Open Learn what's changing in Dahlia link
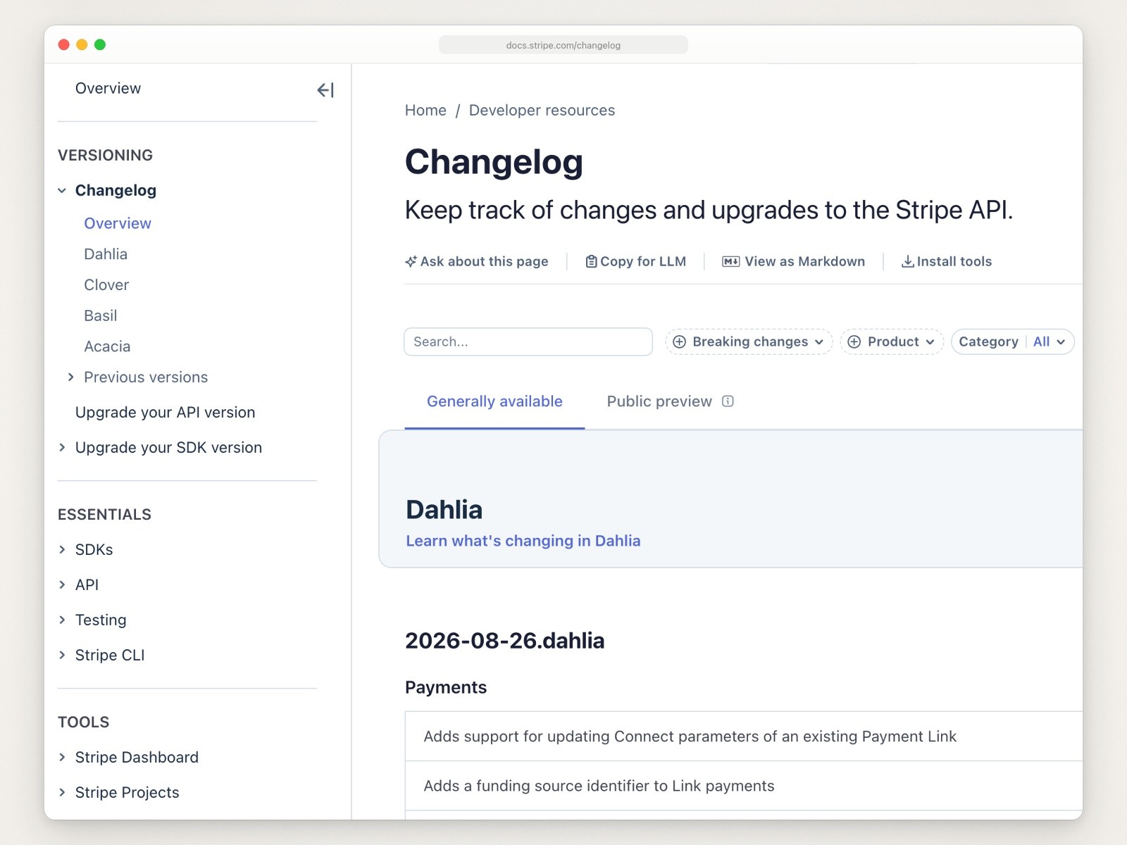This screenshot has height=845, width=1127. tap(523, 541)
